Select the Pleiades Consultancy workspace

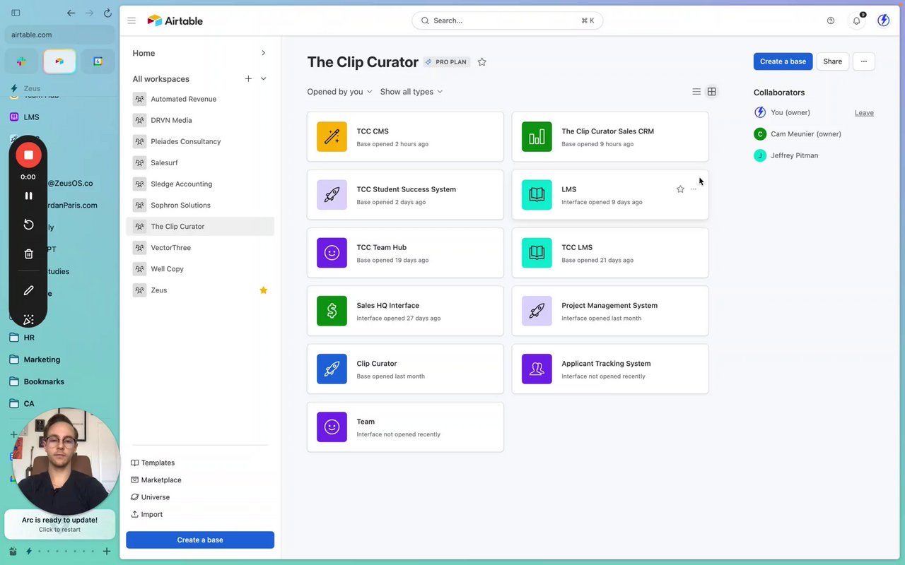point(200,141)
